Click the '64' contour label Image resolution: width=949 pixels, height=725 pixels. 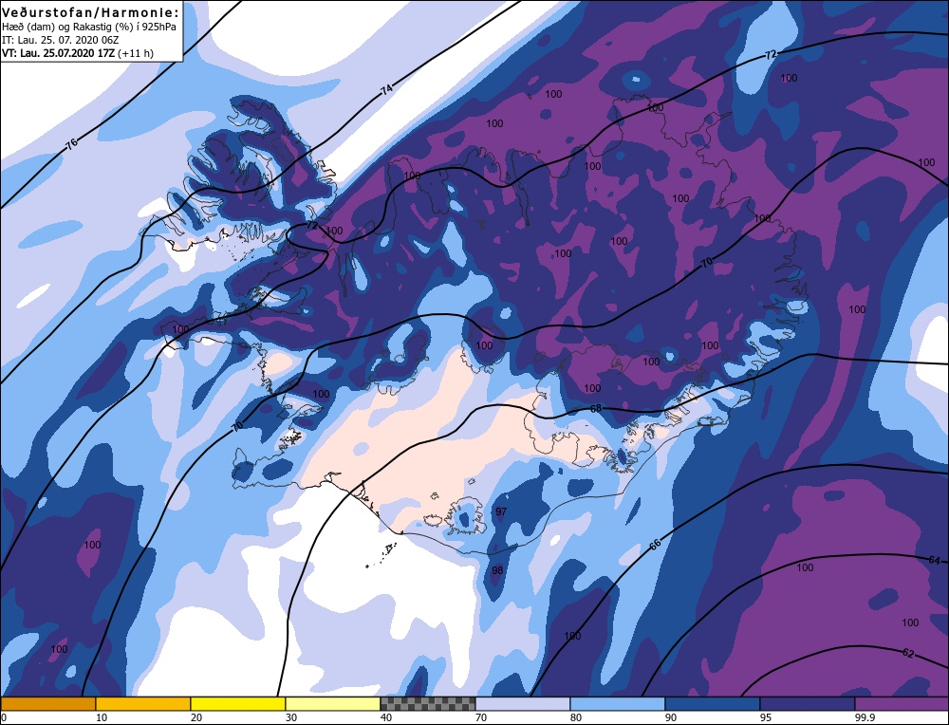point(935,561)
